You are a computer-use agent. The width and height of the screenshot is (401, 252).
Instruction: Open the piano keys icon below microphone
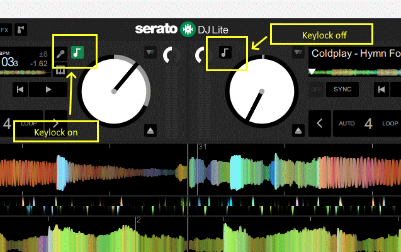tap(60, 70)
